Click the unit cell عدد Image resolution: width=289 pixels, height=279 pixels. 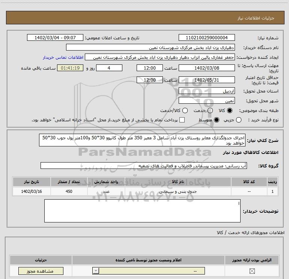[x=106, y=191]
